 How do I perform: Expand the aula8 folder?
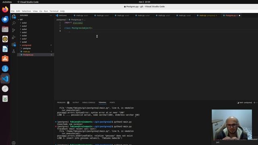(24, 42)
